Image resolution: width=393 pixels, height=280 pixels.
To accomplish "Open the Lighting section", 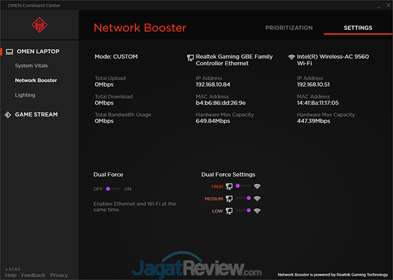I will pyautogui.click(x=26, y=95).
